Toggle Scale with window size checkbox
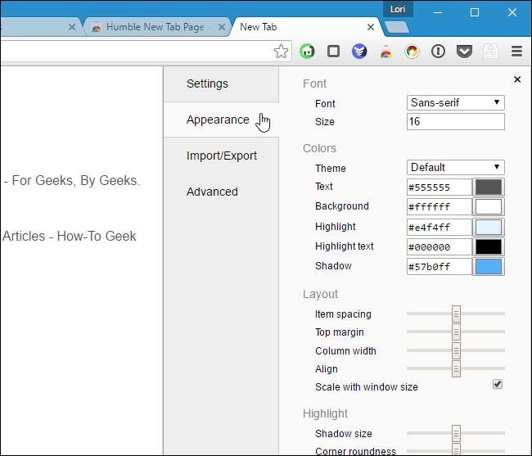The height and width of the screenshot is (456, 532). point(498,385)
